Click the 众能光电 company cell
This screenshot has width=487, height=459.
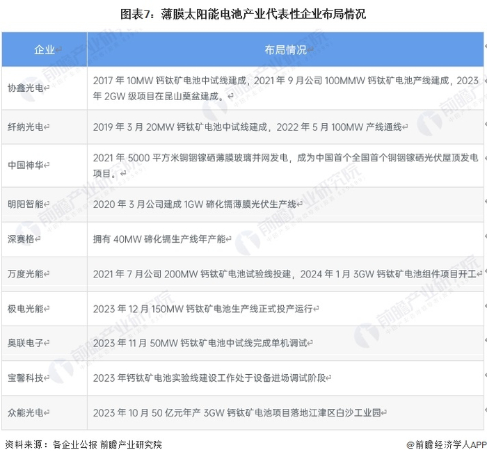(45, 412)
